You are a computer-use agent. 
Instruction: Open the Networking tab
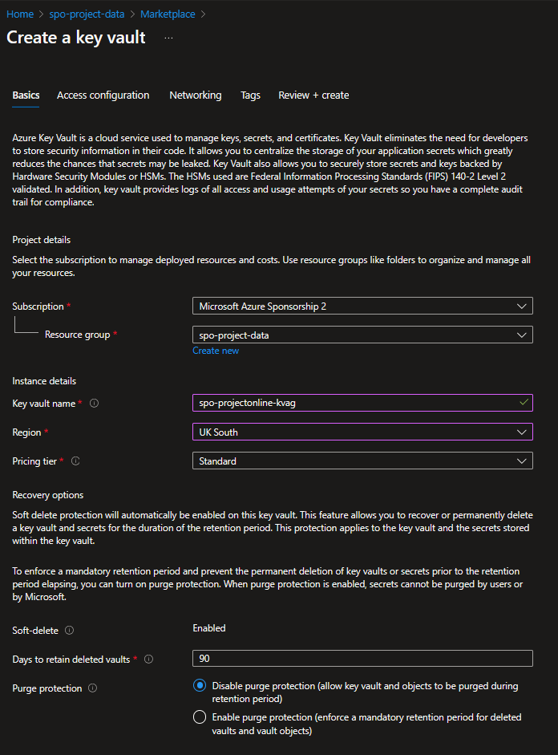pyautogui.click(x=195, y=95)
